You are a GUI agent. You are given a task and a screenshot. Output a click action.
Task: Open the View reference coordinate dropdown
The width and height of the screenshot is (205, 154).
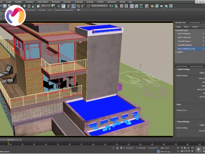pos(46,6)
